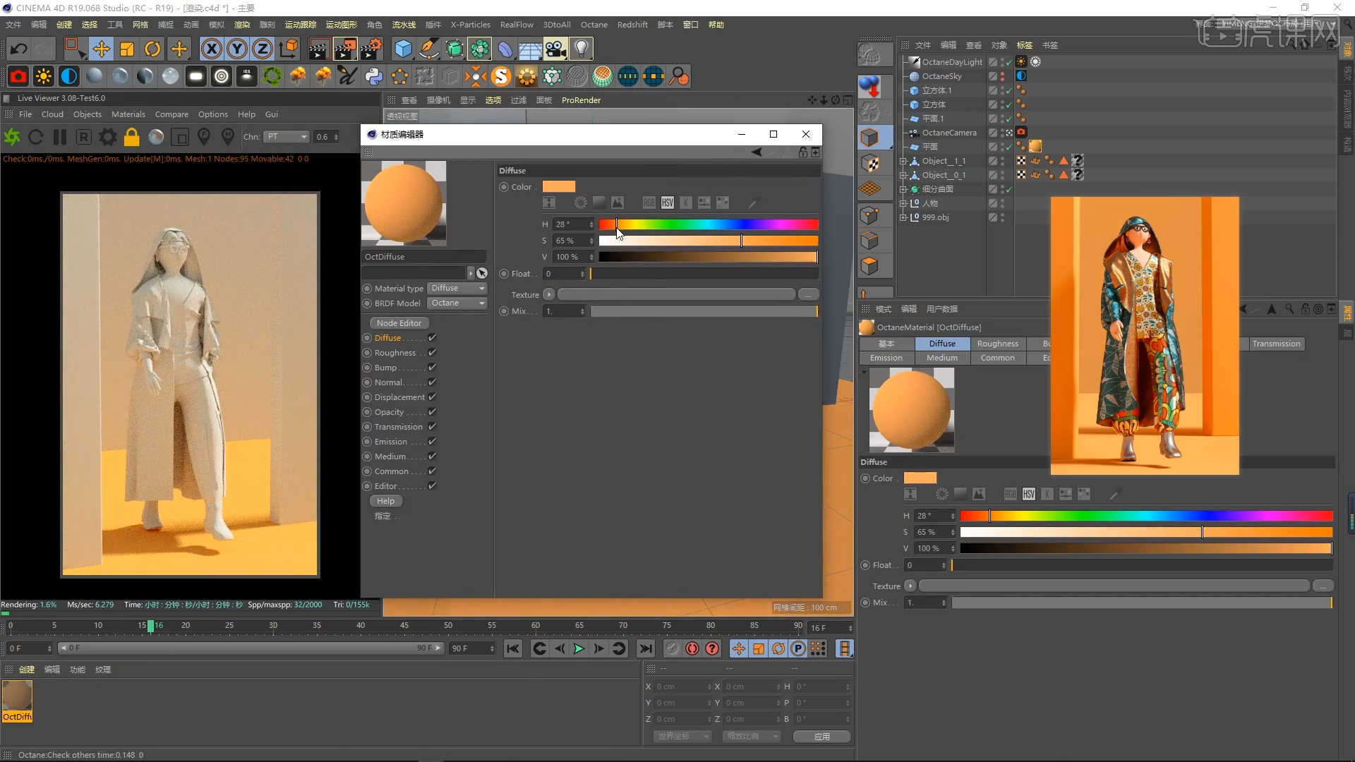Screen dimensions: 1355x762
Task: Select the Move tool in the toolbar
Action: [102, 49]
